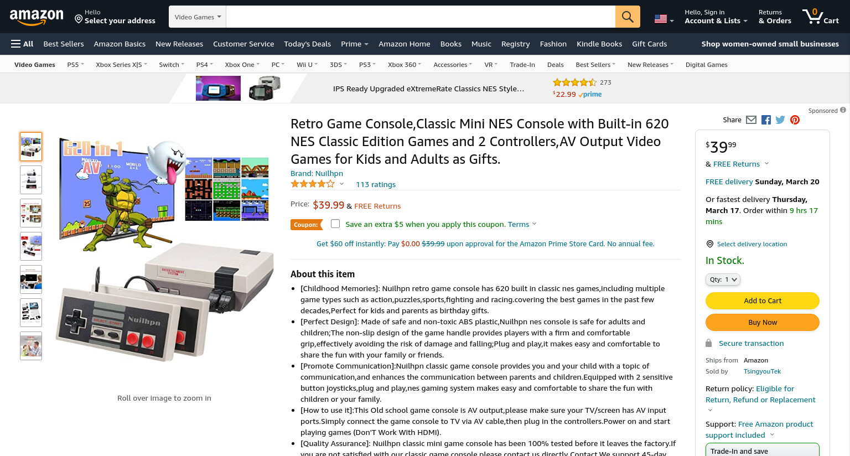
Task: Click the Buy Now button
Action: pos(763,322)
